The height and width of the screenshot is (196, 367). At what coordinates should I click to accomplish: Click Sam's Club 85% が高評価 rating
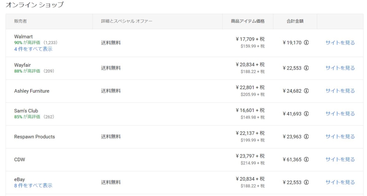[27, 117]
